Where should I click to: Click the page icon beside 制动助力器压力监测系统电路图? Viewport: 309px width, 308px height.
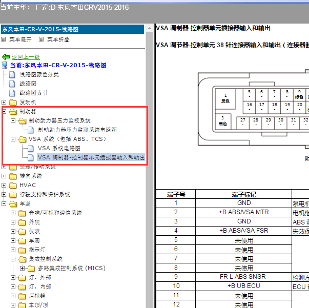[x=31, y=130]
